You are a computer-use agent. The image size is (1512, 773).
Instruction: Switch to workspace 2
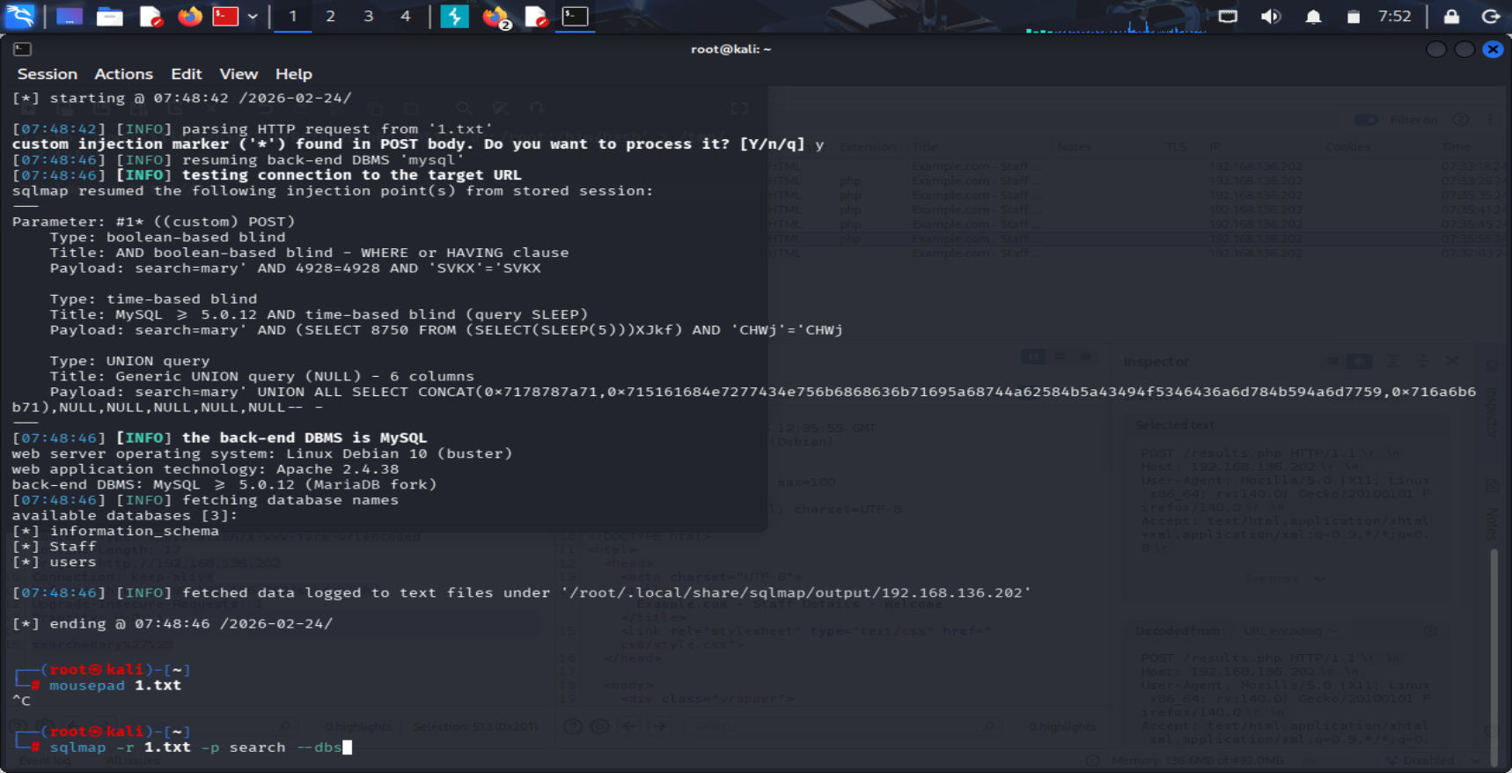[330, 16]
